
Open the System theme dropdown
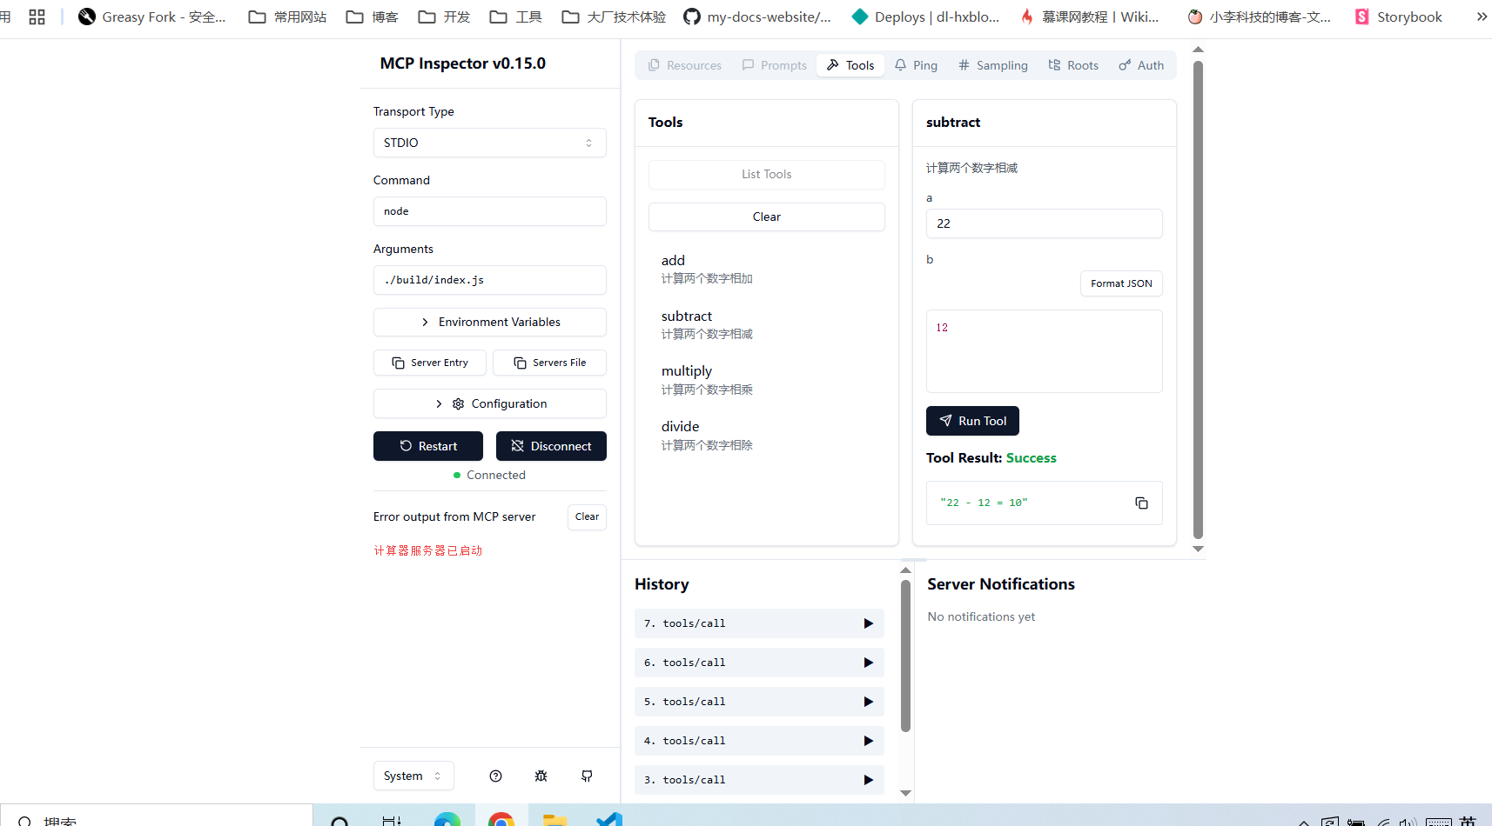[x=413, y=776]
